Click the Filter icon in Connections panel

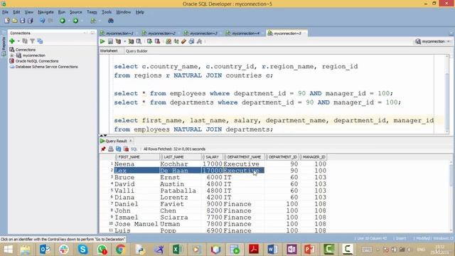tap(33, 41)
